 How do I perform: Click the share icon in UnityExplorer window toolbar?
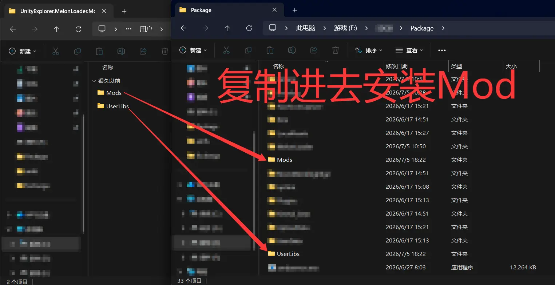click(143, 51)
